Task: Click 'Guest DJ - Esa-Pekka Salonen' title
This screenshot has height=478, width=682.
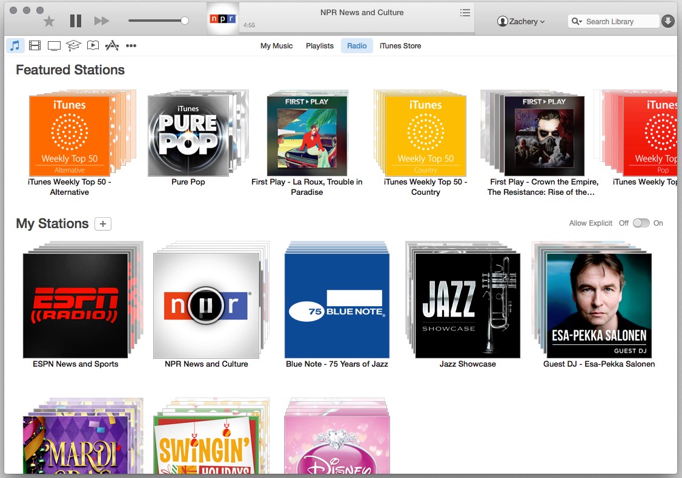Action: [x=599, y=364]
